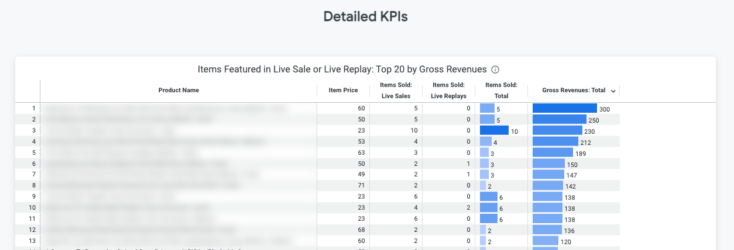Screen dimensions: 734x250
Task: Click the info icon beside the table title
Action: pos(495,70)
